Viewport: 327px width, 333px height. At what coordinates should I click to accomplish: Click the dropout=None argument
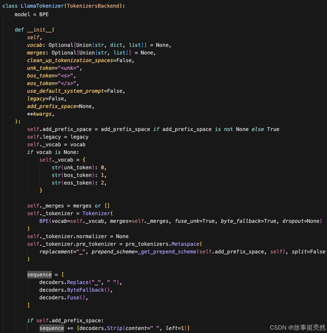[301, 221]
